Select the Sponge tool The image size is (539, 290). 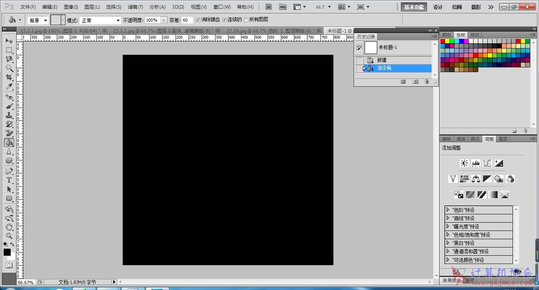coord(9,161)
